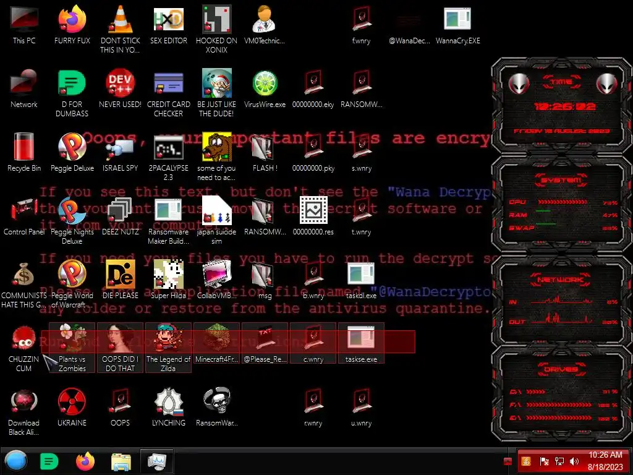The height and width of the screenshot is (475, 633).
Task: Open Download Black Ali... icon
Action: coord(24,411)
